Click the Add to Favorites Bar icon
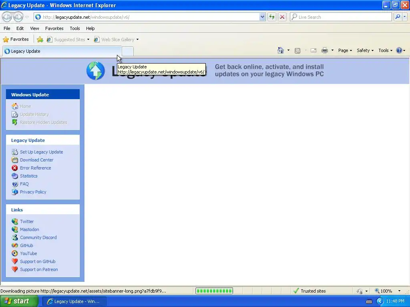 pyautogui.click(x=40, y=40)
